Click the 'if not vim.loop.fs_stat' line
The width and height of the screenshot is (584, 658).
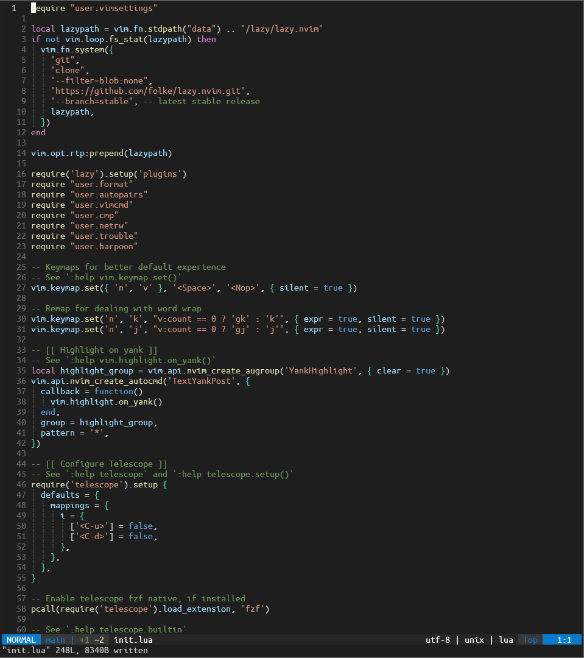point(124,39)
